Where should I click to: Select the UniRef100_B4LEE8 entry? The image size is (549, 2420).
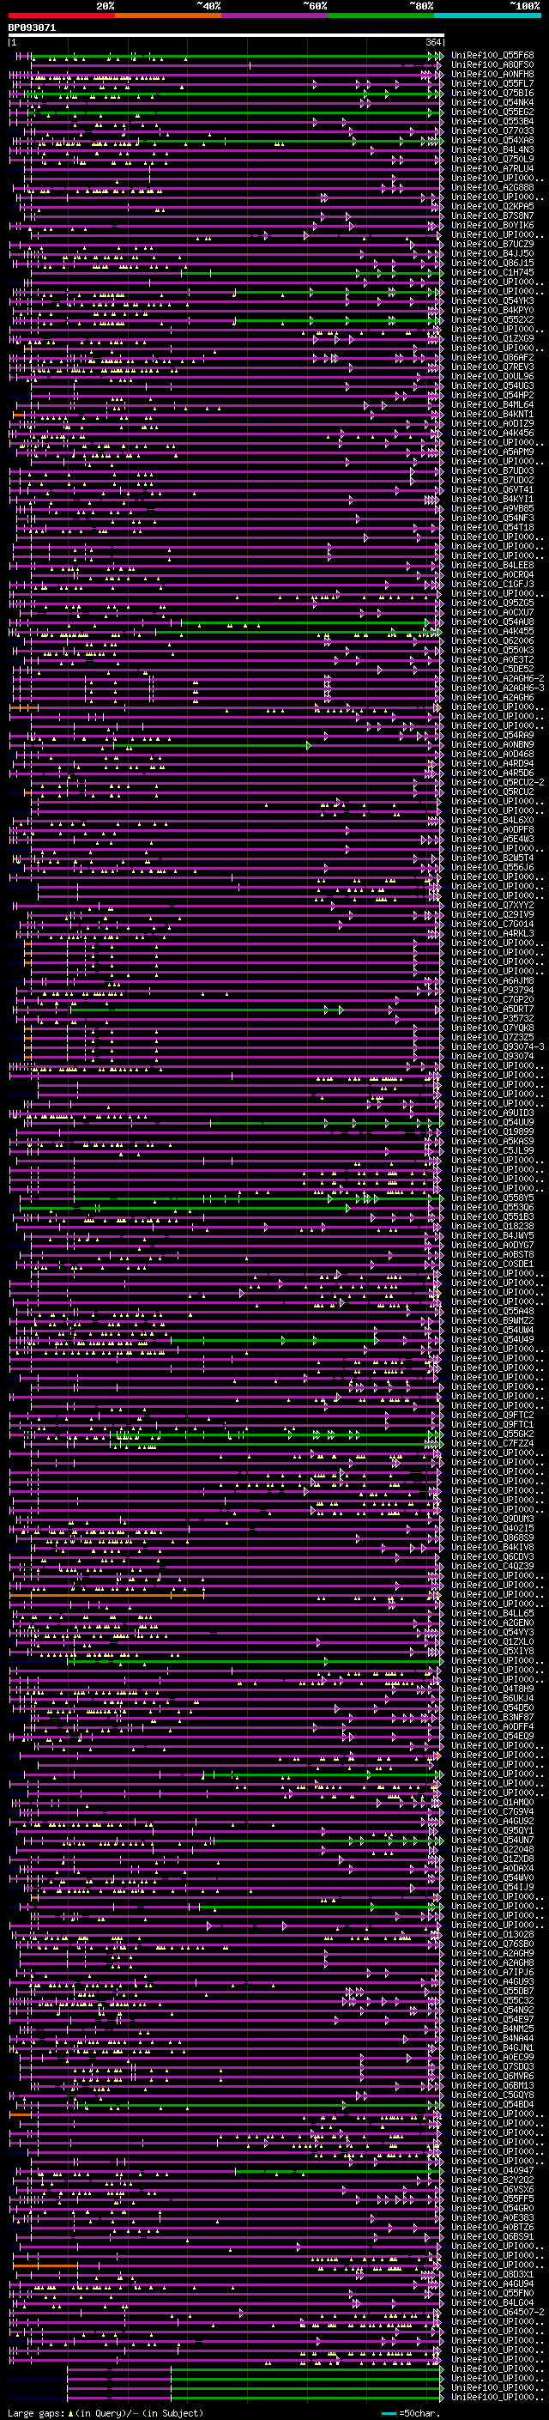click(x=492, y=565)
